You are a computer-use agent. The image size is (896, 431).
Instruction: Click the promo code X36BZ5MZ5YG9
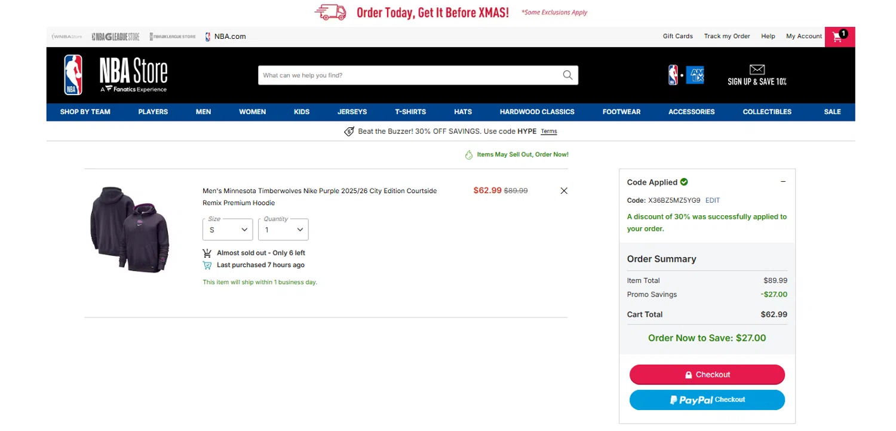674,200
